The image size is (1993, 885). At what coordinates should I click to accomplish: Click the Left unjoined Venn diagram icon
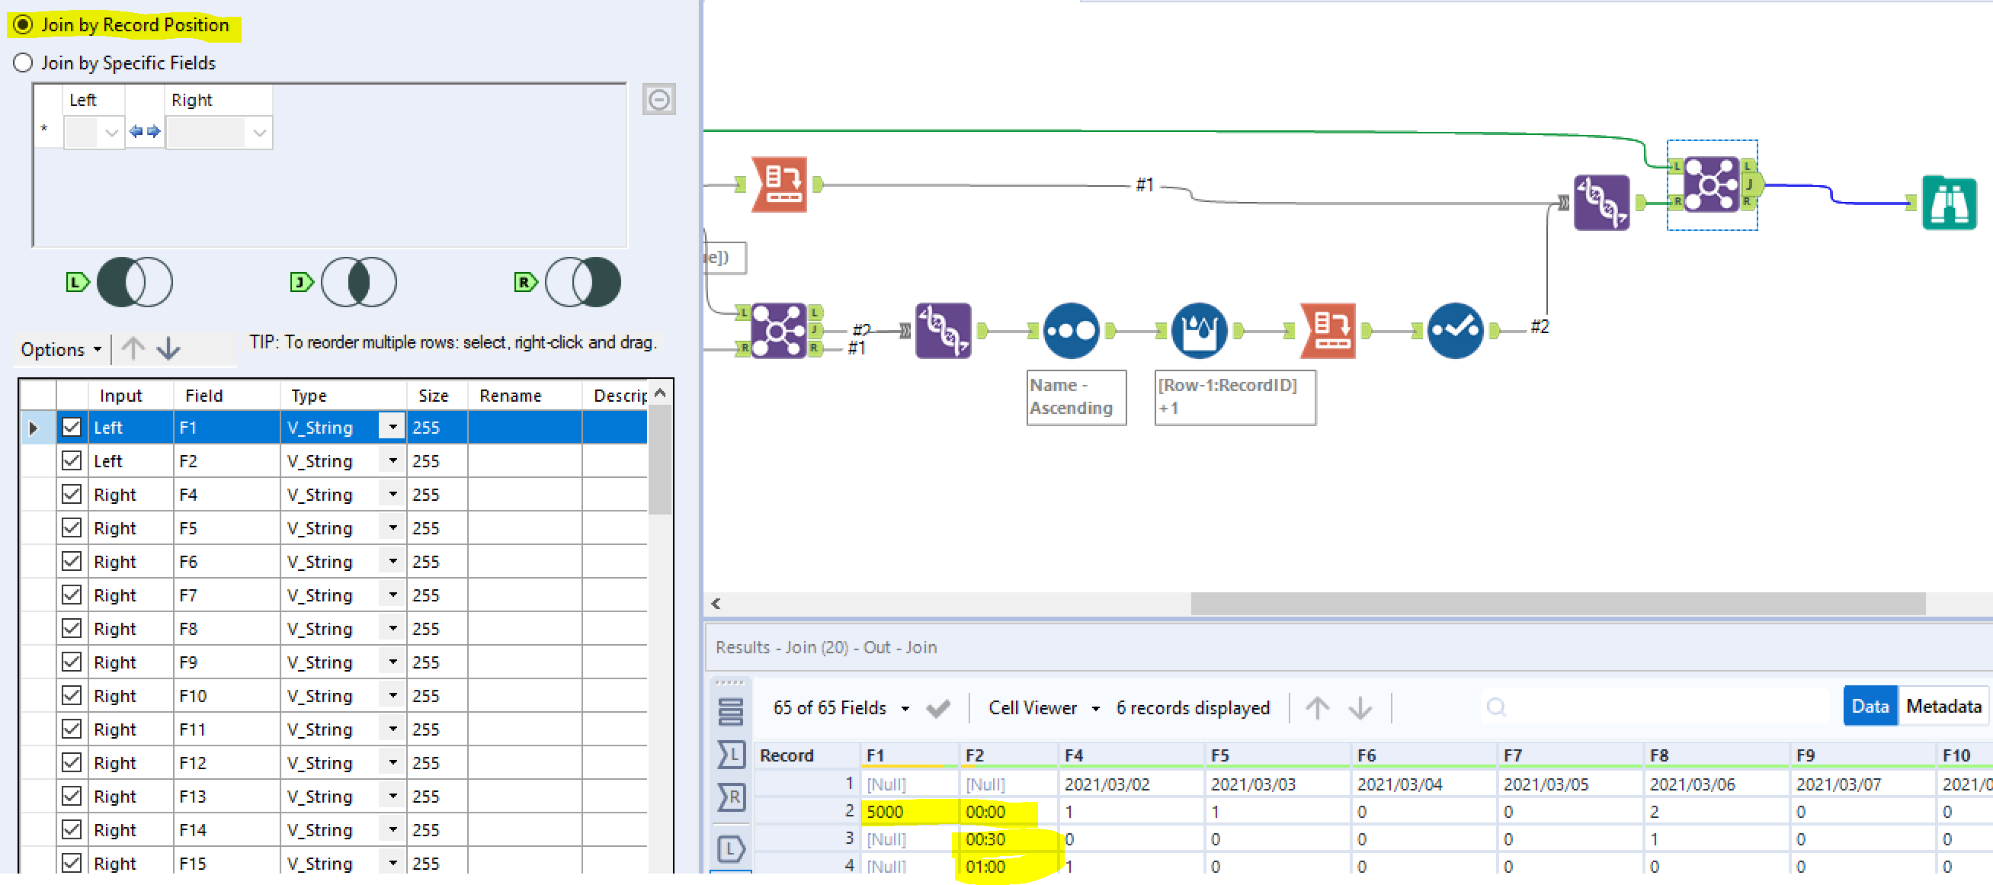(x=135, y=281)
